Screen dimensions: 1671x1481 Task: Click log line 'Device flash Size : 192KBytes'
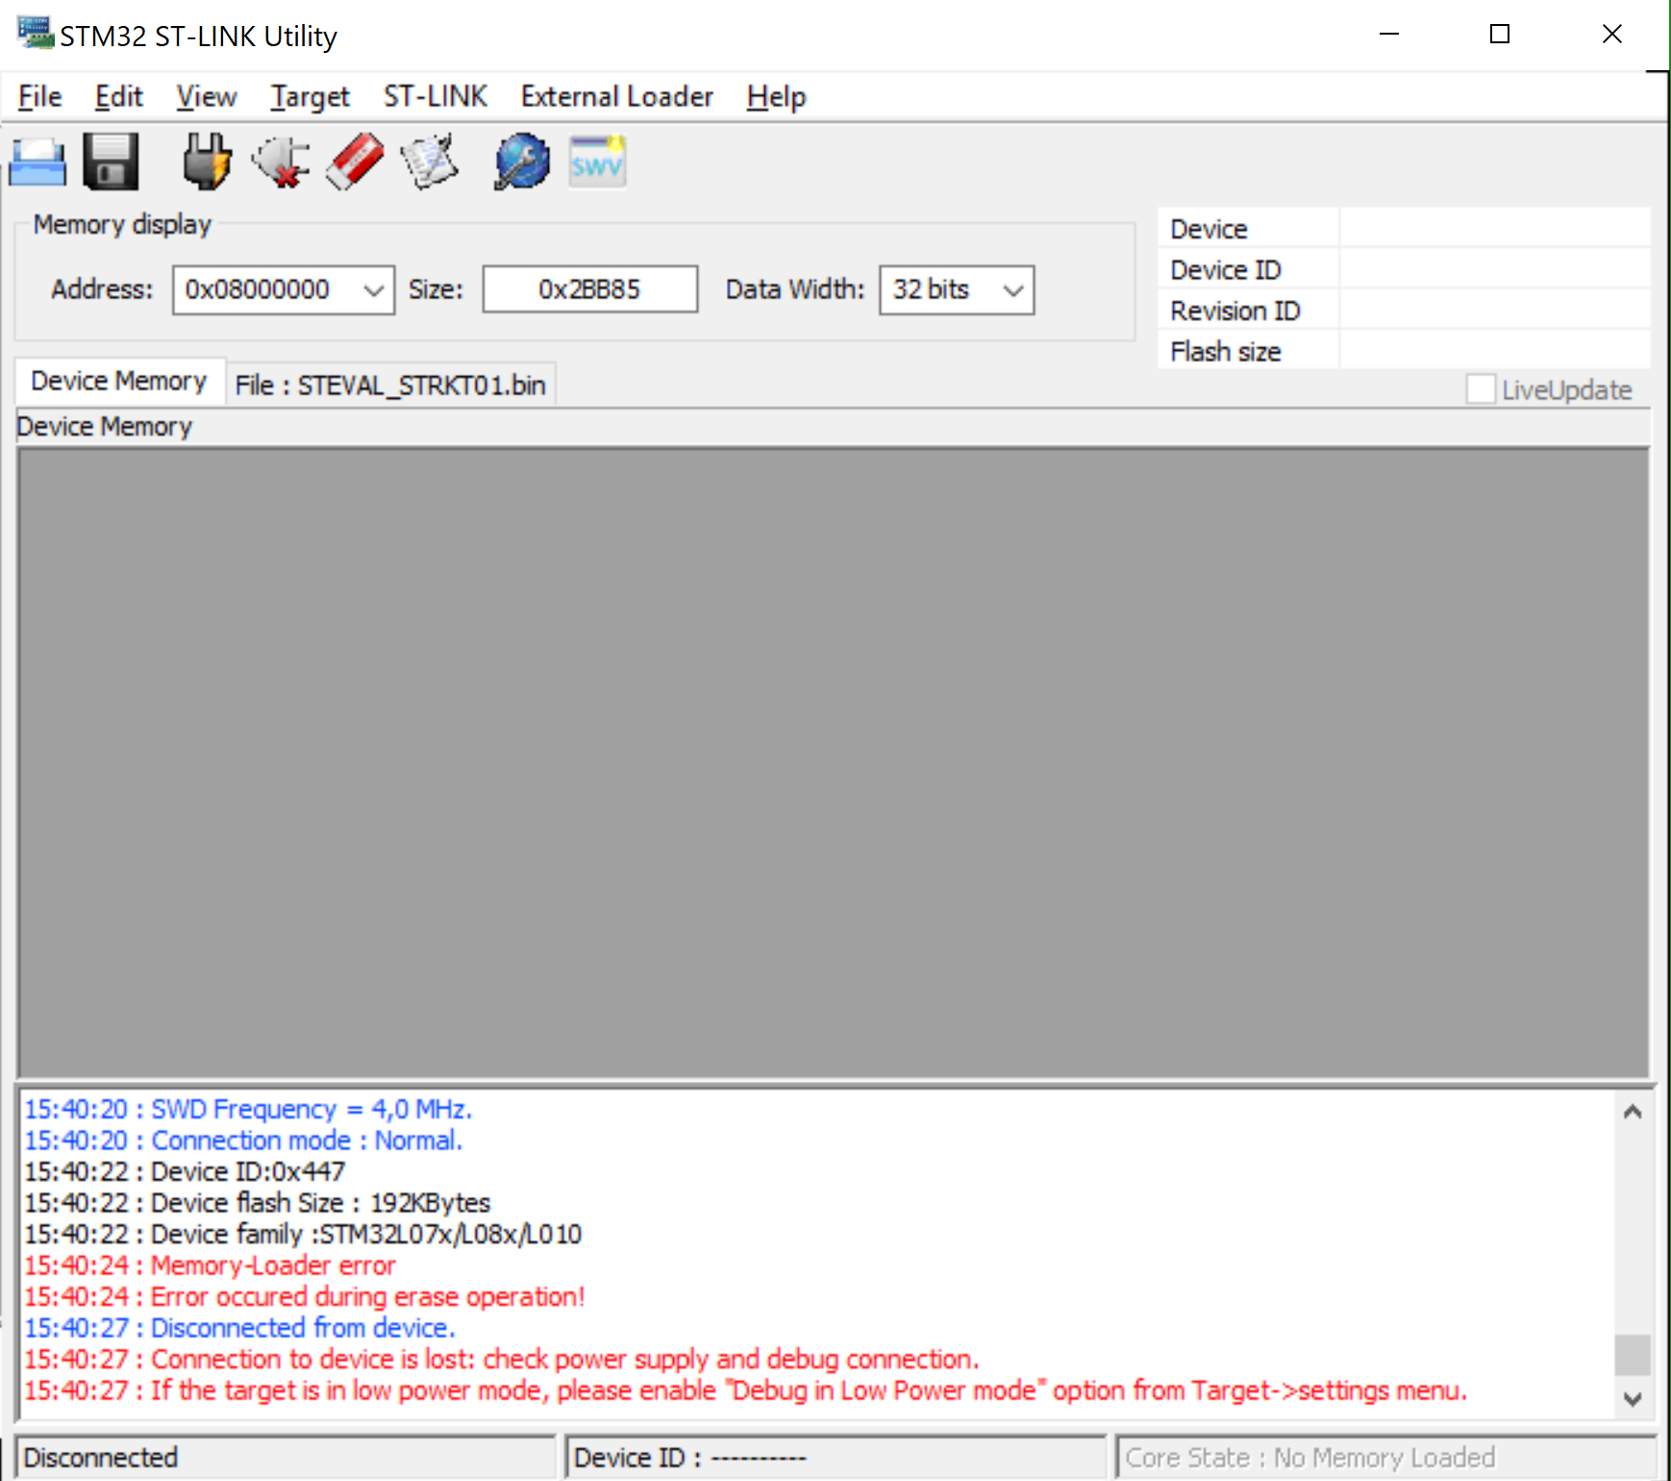257,1203
